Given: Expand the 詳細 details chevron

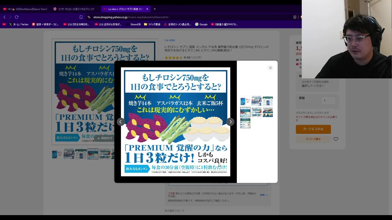Looking at the screenshot, I should pyautogui.click(x=264, y=195).
